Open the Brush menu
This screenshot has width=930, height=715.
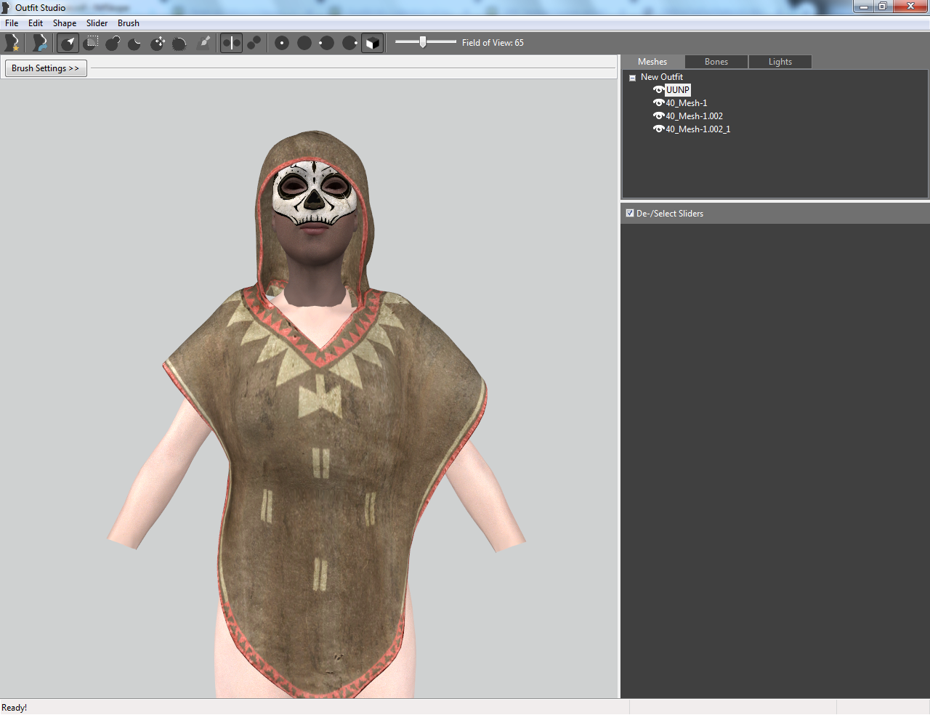[129, 23]
